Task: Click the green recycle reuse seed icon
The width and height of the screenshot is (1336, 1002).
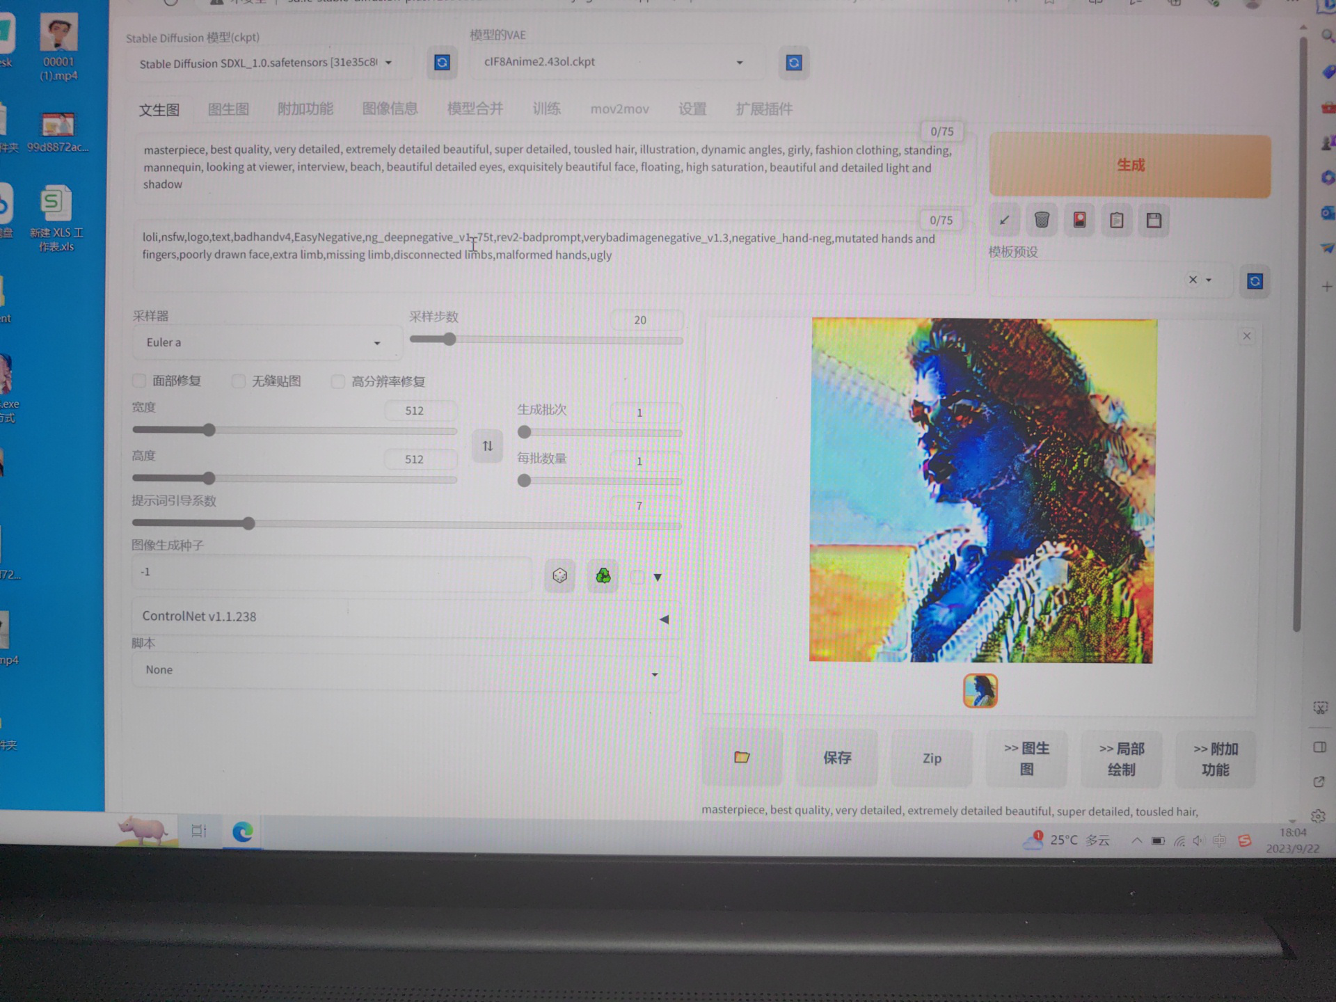Action: [x=603, y=576]
